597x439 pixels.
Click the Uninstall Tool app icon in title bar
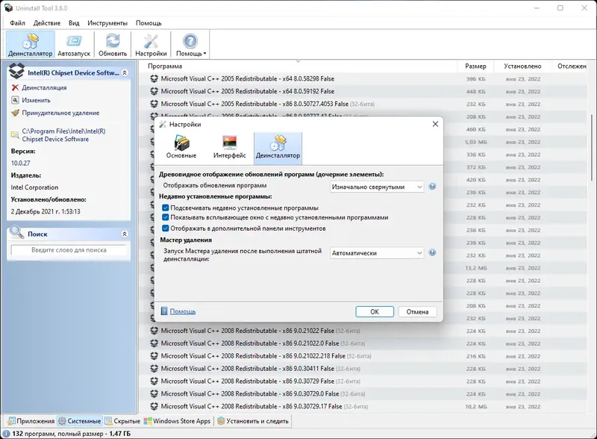tap(8, 8)
